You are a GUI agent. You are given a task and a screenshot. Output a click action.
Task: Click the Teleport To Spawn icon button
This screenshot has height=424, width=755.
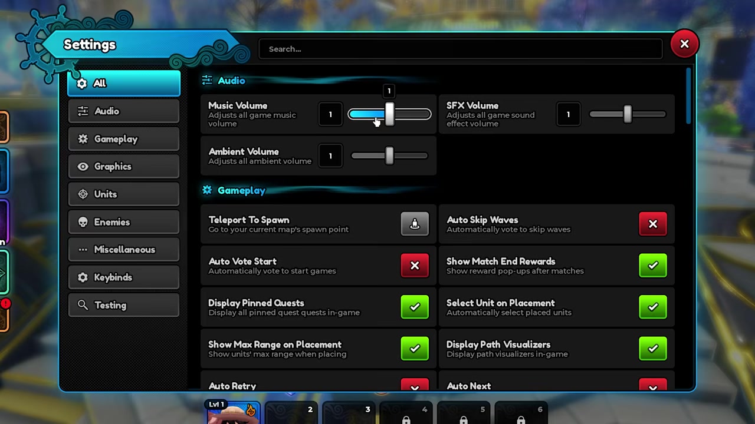tap(415, 224)
